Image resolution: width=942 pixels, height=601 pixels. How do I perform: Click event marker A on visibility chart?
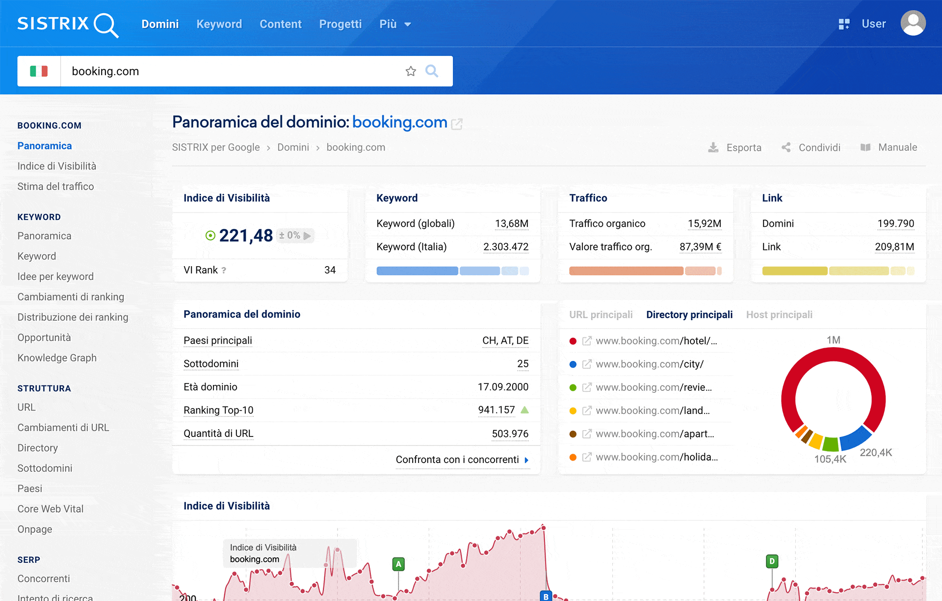(x=398, y=564)
